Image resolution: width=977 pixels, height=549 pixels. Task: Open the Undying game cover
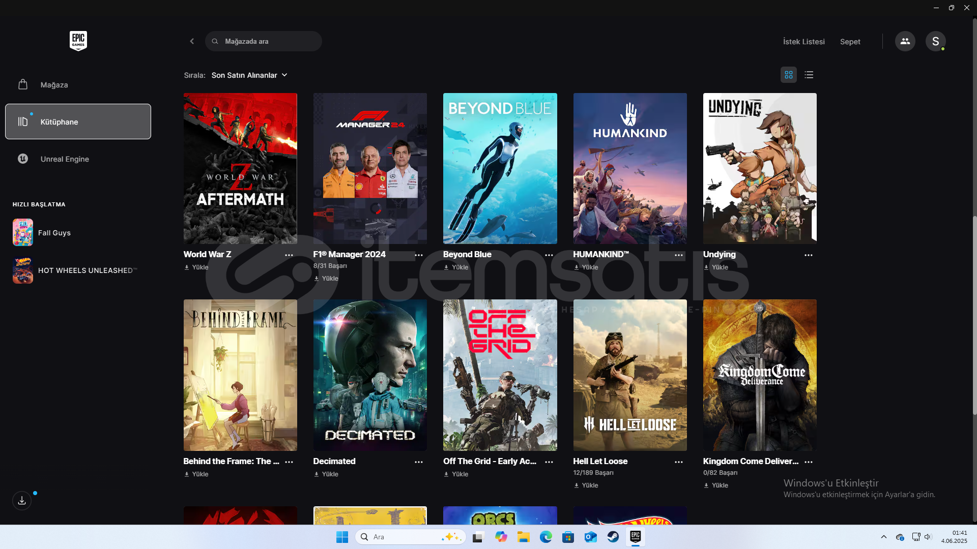[x=759, y=168]
